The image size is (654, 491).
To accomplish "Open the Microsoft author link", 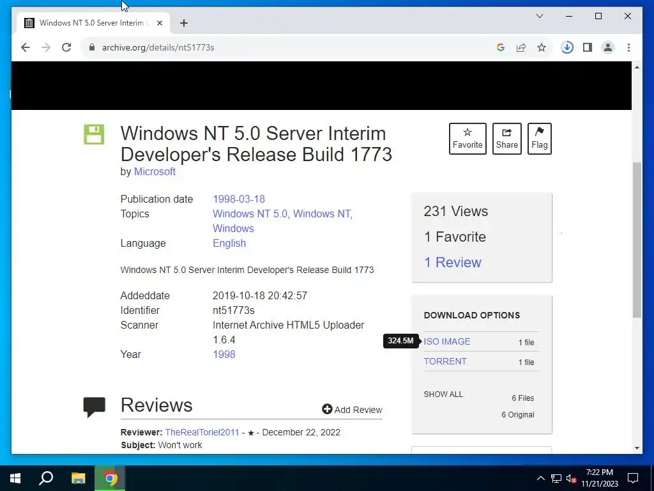I will point(155,171).
